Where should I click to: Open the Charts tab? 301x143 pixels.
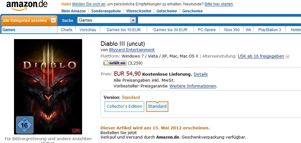click(x=66, y=30)
